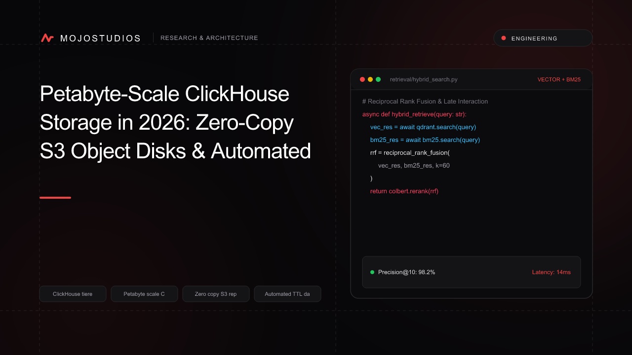Click the MojoStudios red logo icon
632x355 pixels.
tap(47, 38)
